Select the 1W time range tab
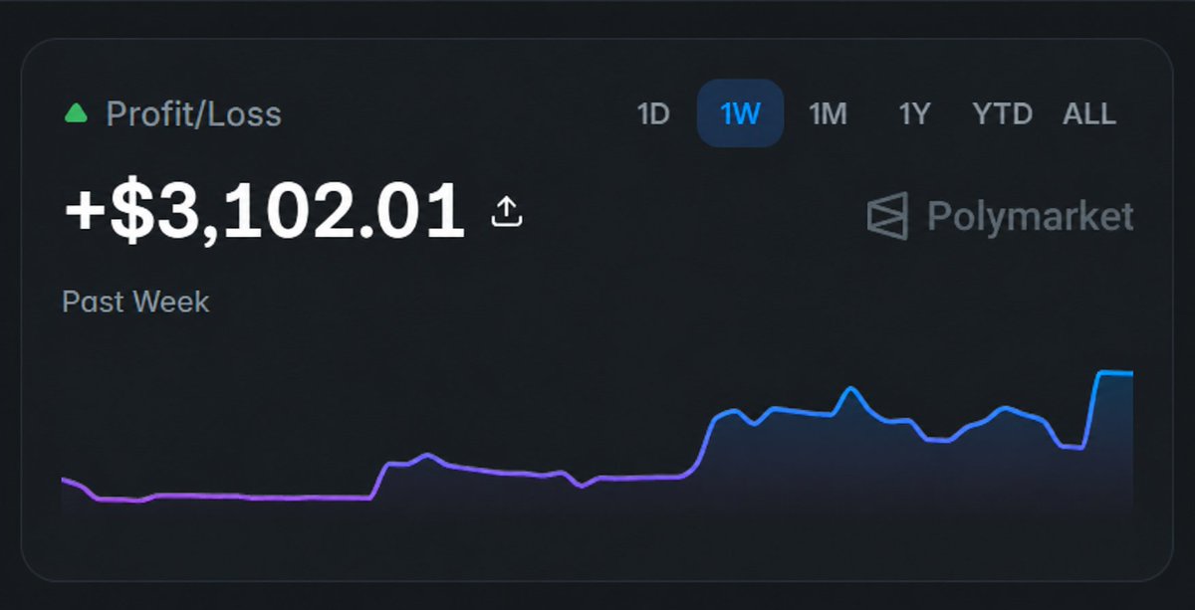 [x=740, y=113]
